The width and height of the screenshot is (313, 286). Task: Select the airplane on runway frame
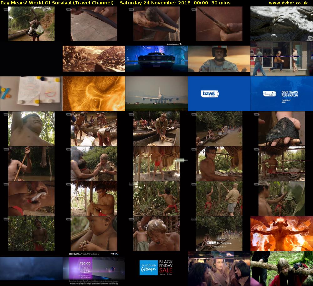(x=156, y=94)
